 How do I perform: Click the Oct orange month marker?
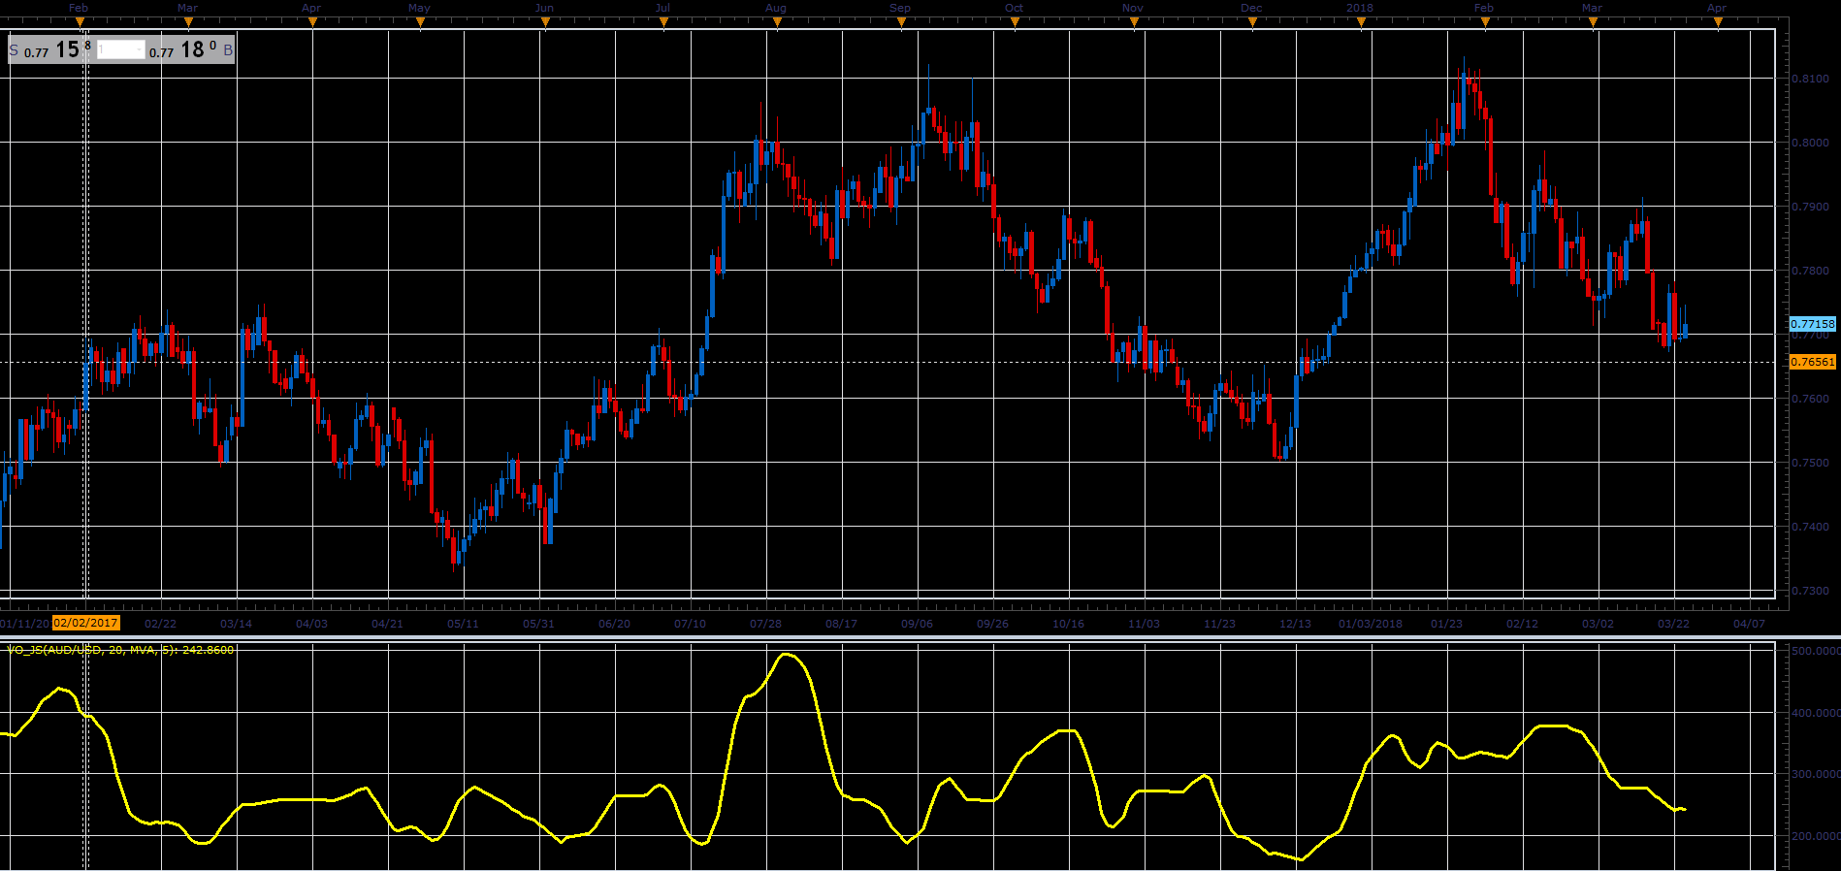[x=1015, y=23]
